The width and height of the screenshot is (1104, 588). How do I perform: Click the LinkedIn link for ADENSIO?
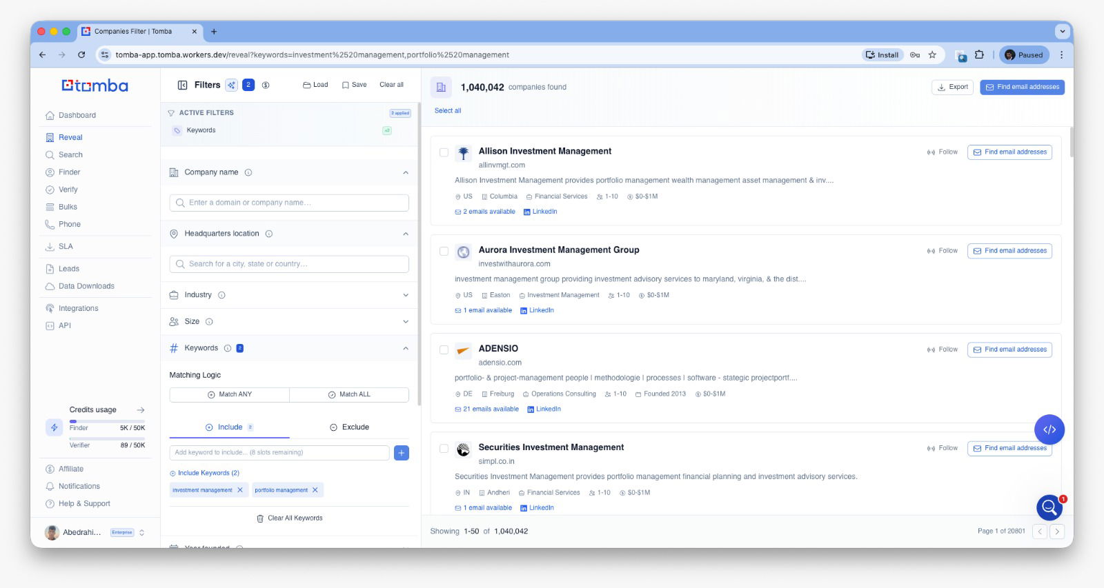coord(544,409)
